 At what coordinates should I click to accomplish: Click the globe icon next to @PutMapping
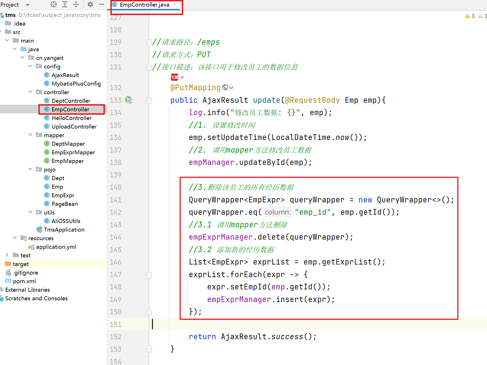225,87
